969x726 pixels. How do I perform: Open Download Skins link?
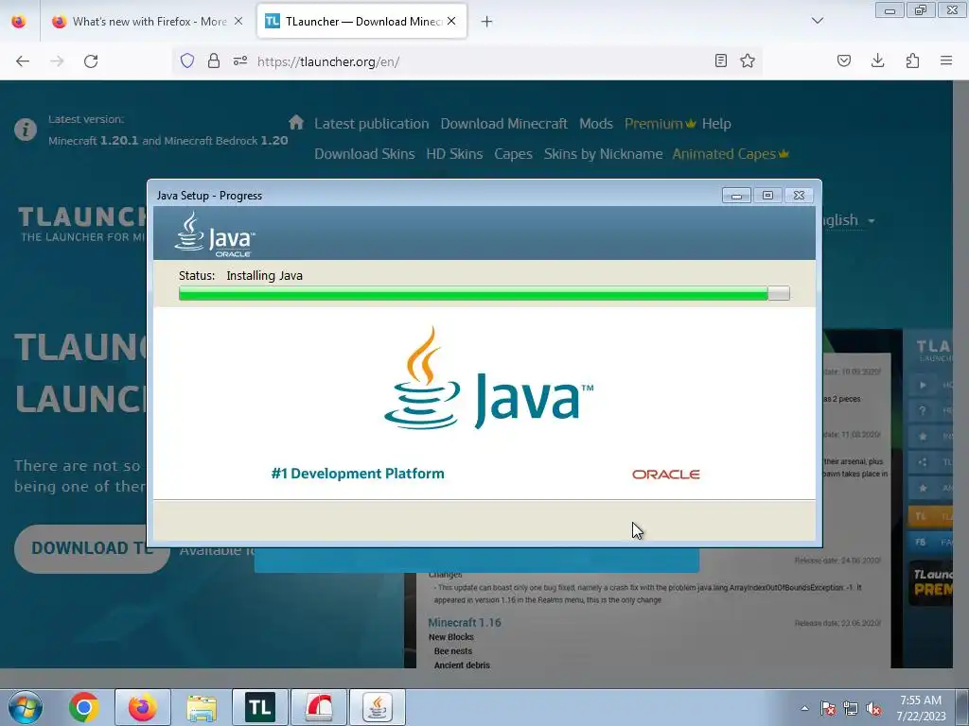[364, 154]
